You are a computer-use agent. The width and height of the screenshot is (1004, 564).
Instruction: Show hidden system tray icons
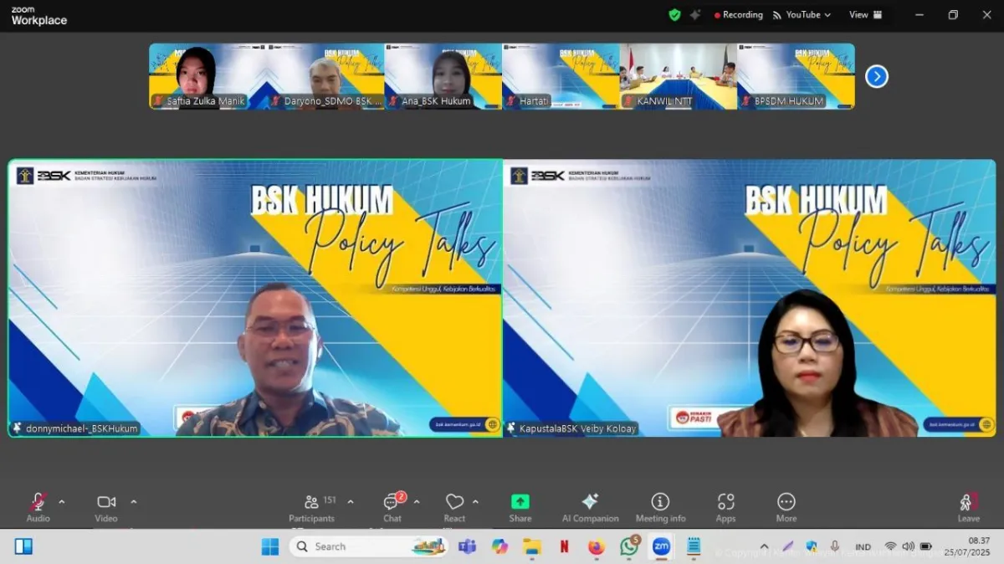coord(764,546)
